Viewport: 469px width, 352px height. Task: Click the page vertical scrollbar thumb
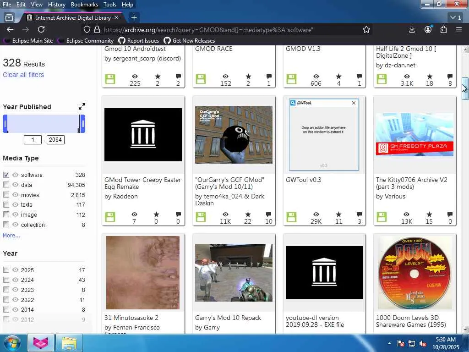[x=465, y=88]
